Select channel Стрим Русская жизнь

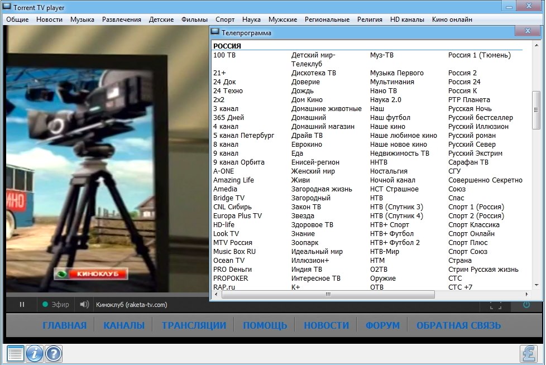[483, 270]
